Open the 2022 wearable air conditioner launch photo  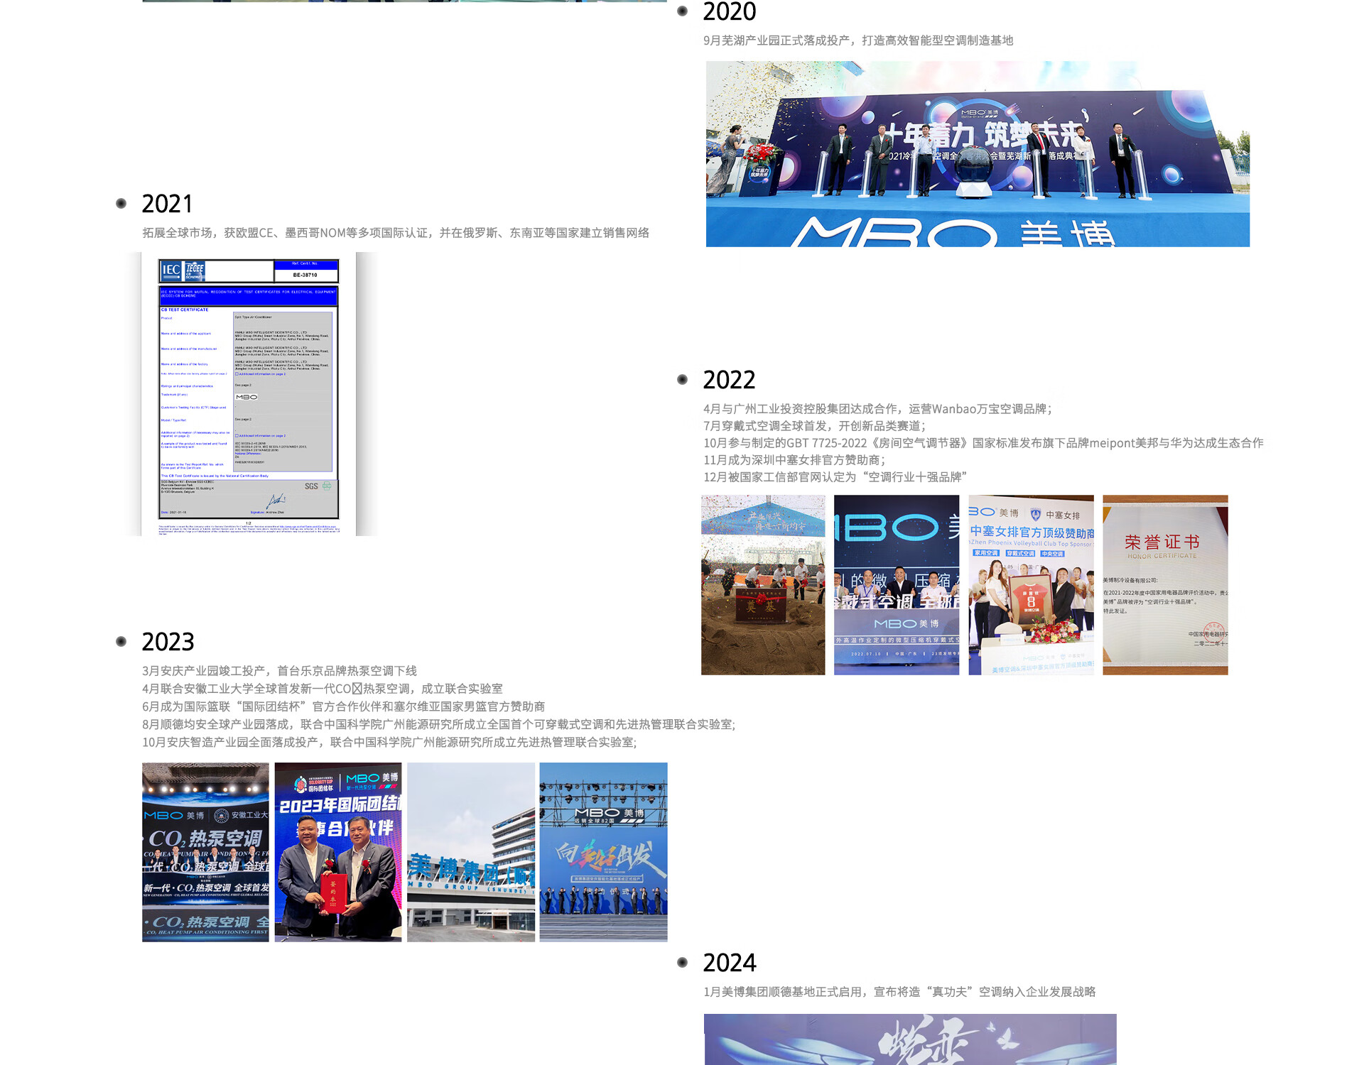(x=897, y=585)
